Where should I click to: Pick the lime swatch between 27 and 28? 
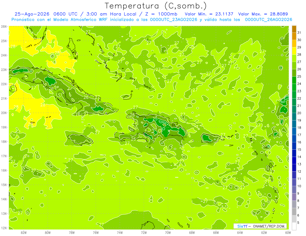point(294,58)
